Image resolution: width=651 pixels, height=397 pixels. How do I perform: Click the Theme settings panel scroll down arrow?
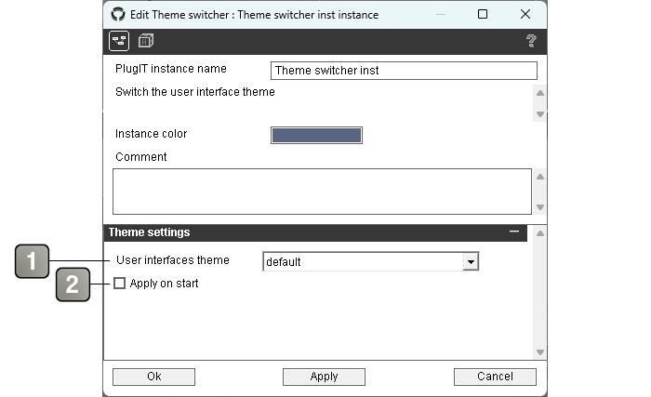coord(540,352)
